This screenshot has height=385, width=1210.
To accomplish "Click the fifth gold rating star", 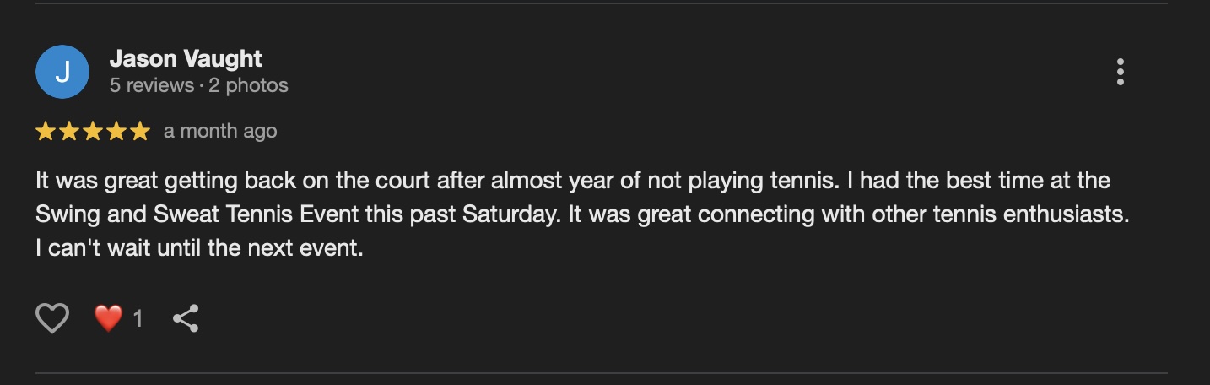I will 140,132.
